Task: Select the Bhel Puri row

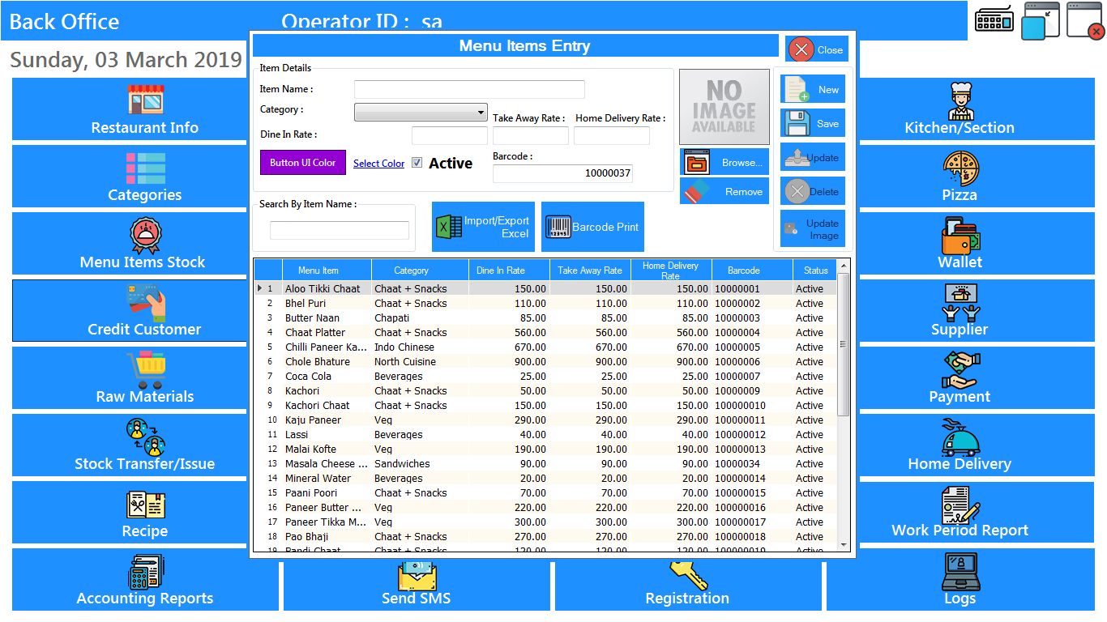Action: [x=545, y=303]
